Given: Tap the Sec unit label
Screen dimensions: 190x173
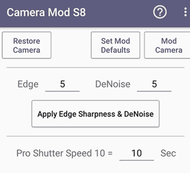Looking at the screenshot, I should tap(168, 153).
